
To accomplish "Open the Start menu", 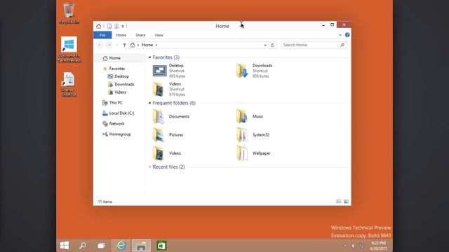I will coord(65,246).
